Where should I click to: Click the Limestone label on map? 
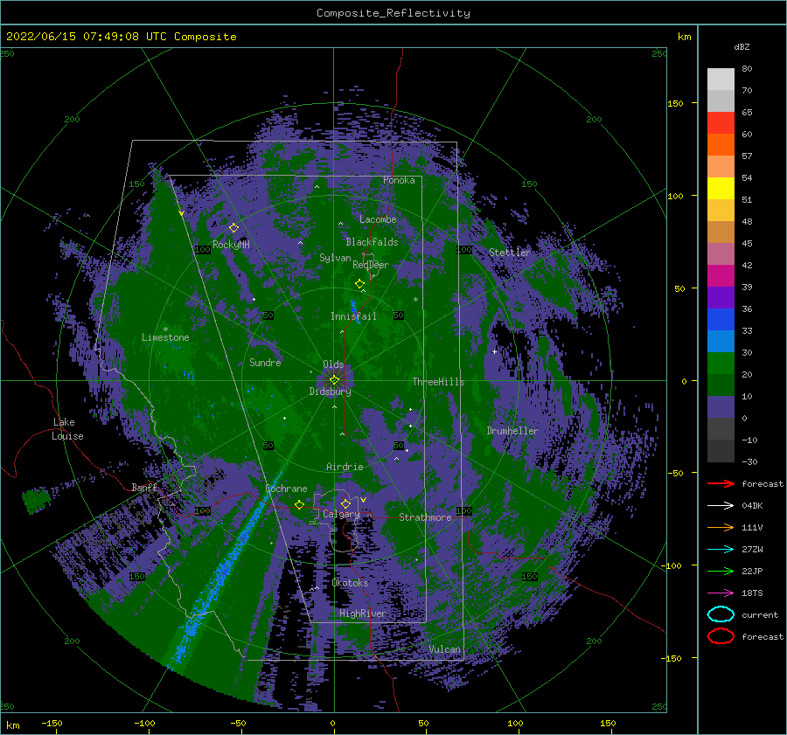click(165, 337)
